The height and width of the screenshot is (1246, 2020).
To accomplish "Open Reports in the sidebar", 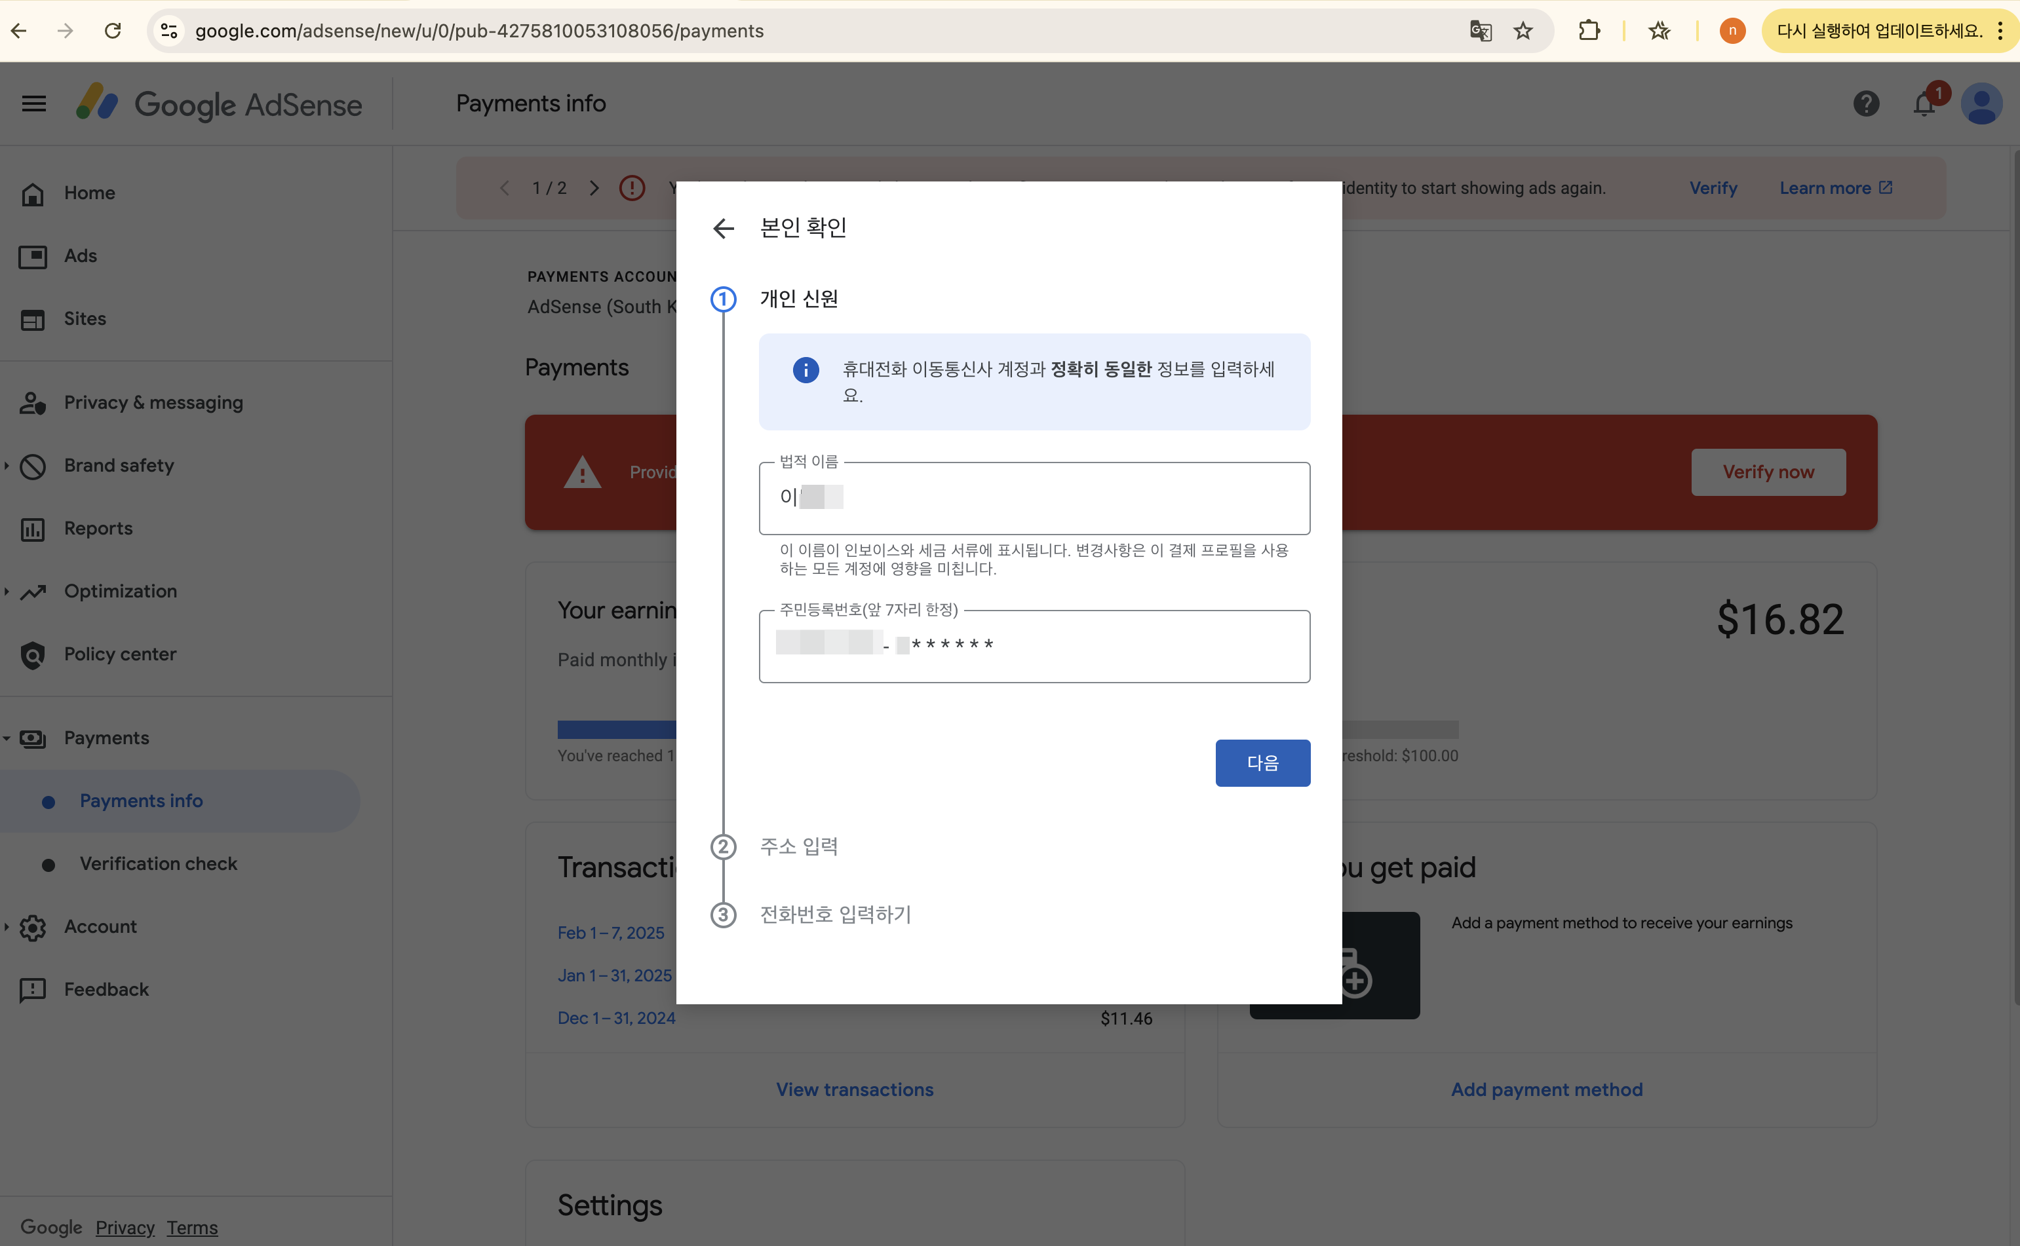I will pos(98,528).
